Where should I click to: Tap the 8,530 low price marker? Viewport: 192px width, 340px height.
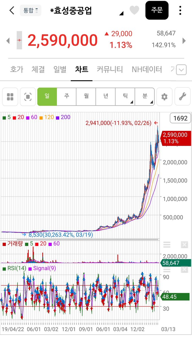coord(58,235)
